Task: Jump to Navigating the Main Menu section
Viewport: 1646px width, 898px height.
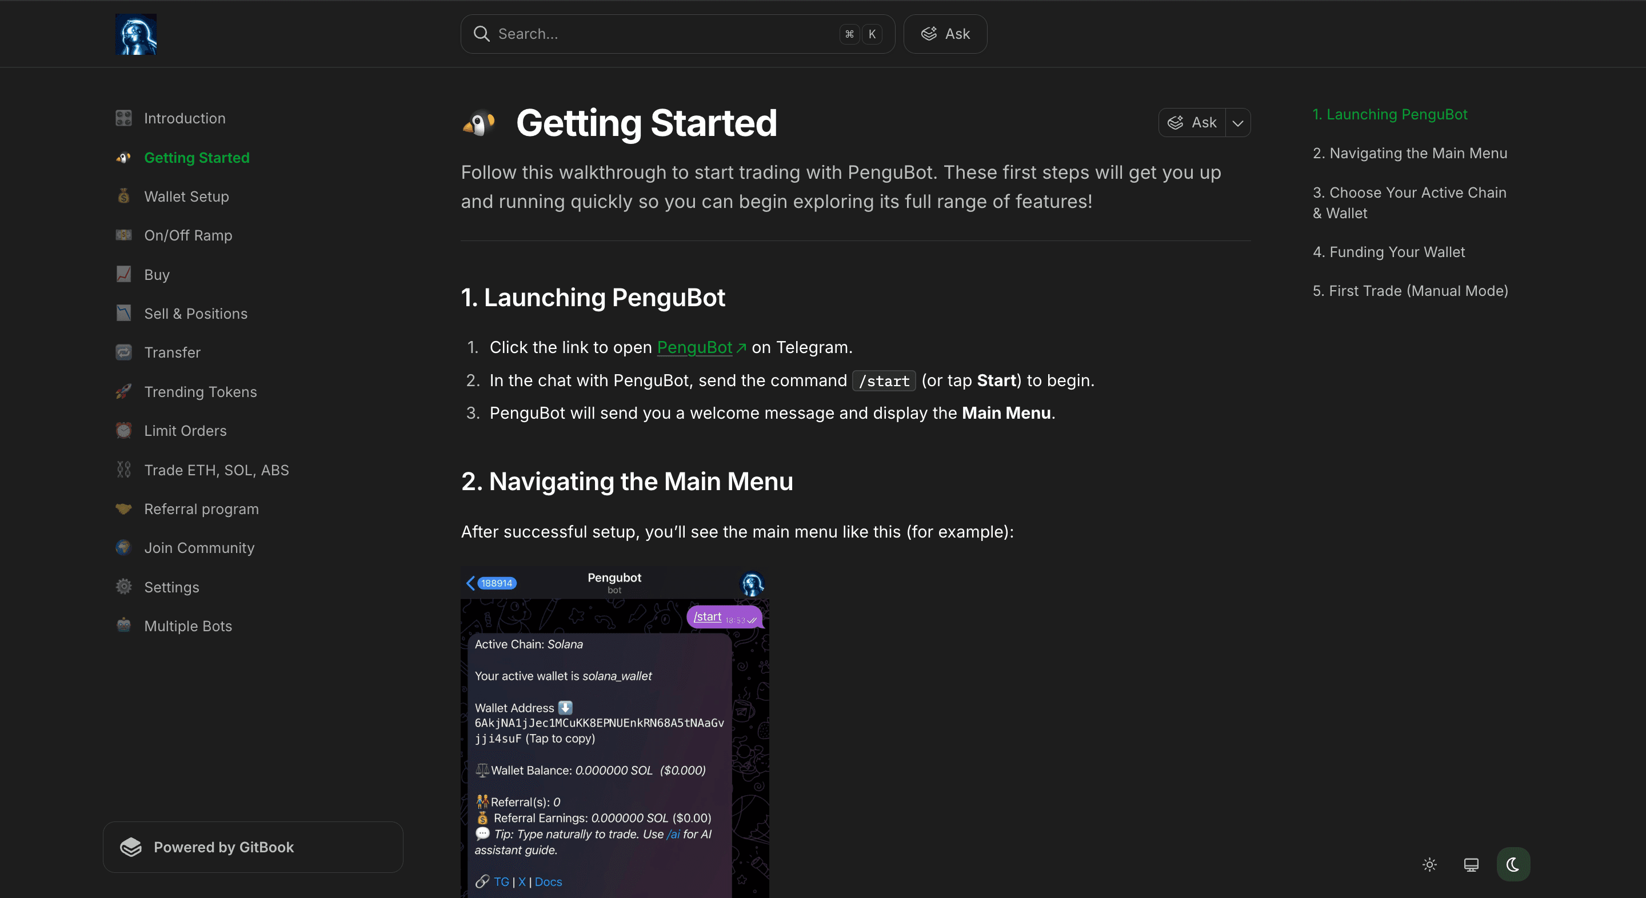Action: (1409, 153)
